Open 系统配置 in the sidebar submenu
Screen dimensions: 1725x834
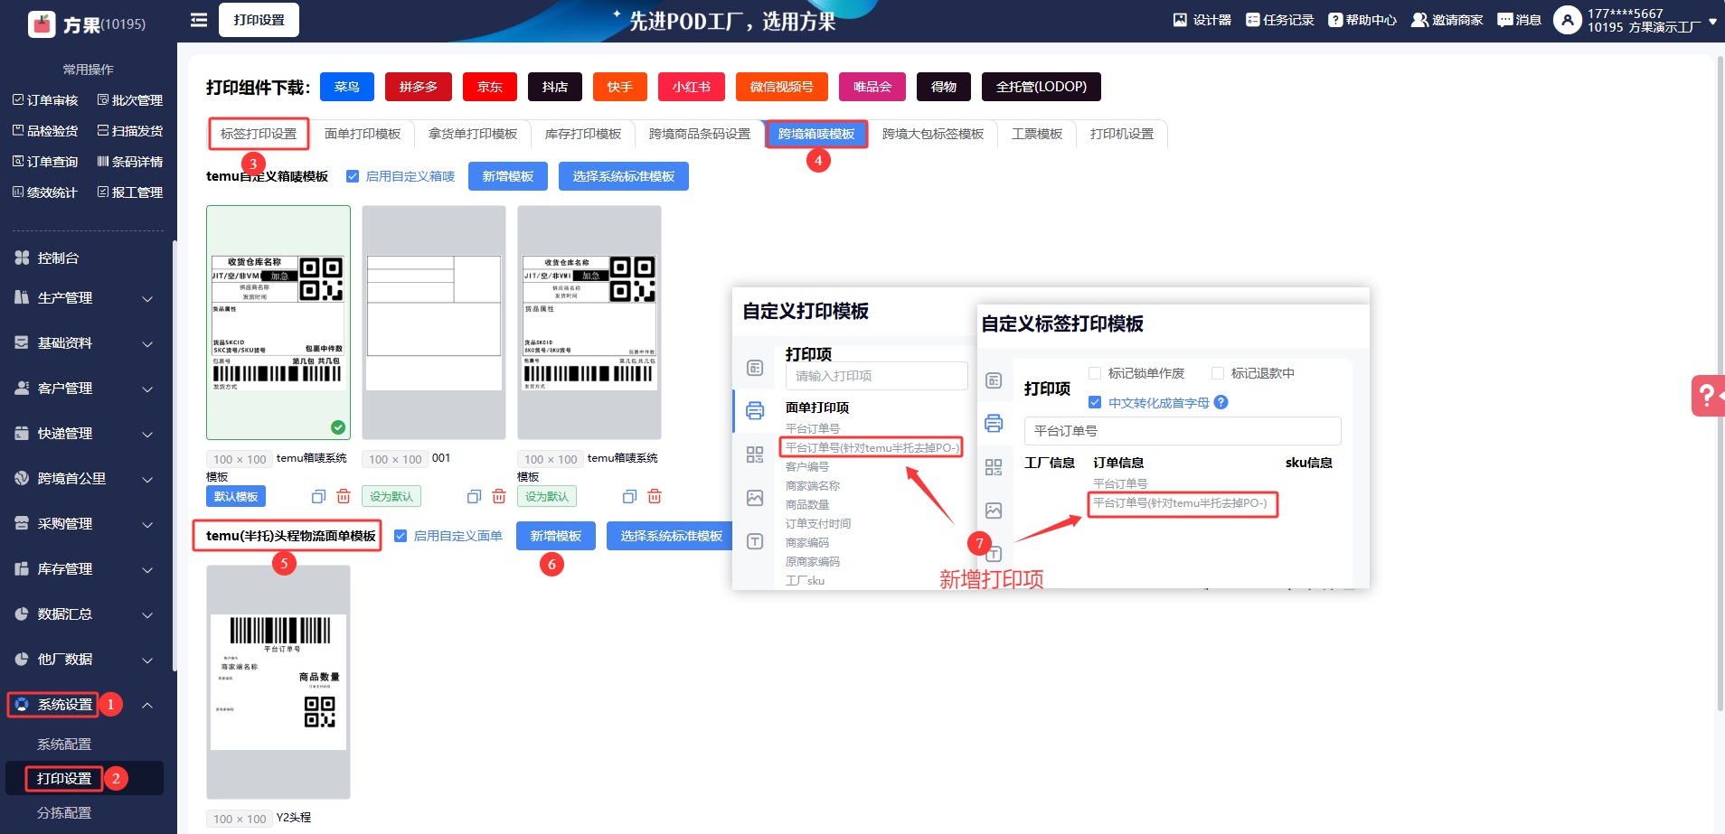point(64,745)
